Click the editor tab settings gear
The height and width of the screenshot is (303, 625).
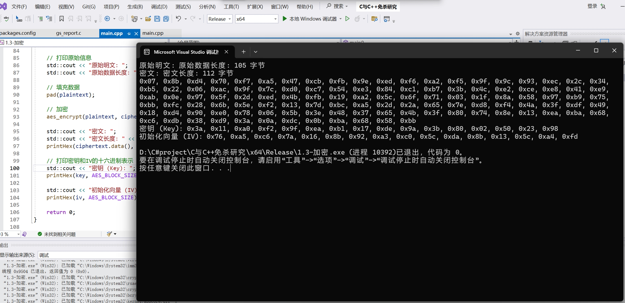pyautogui.click(x=518, y=34)
